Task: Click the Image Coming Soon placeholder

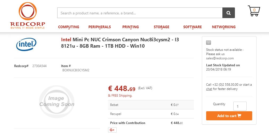Action: tap(57, 101)
